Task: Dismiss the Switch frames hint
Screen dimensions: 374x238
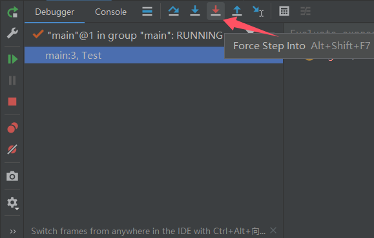Action: point(273,231)
